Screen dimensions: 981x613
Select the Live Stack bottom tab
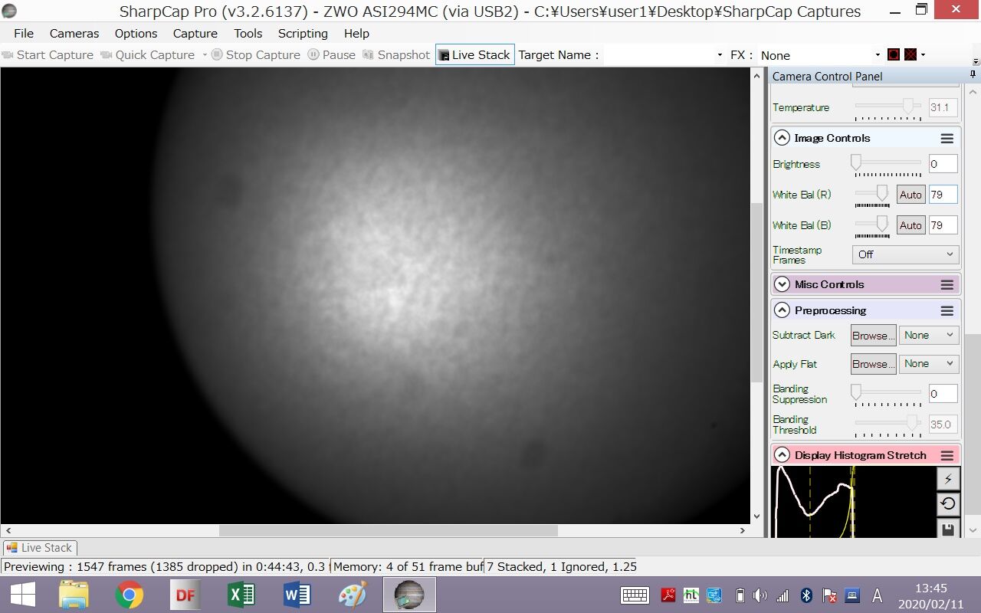click(x=39, y=548)
